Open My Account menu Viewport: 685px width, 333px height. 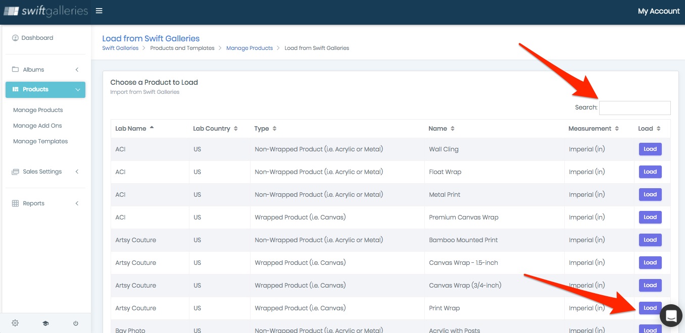(659, 11)
